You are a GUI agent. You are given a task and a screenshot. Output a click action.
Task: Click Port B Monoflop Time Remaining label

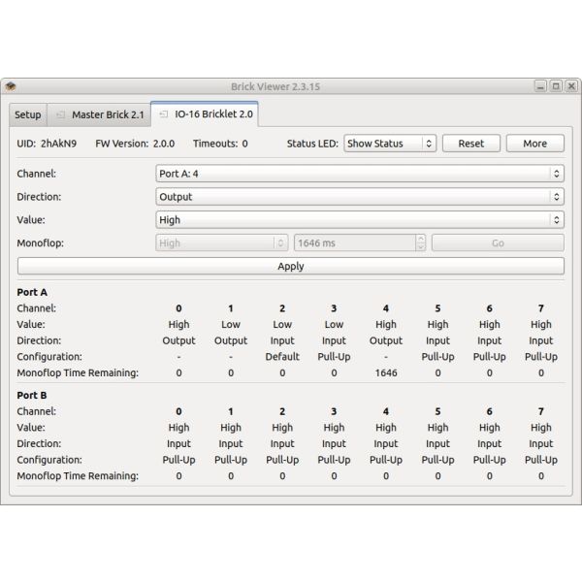tap(78, 476)
